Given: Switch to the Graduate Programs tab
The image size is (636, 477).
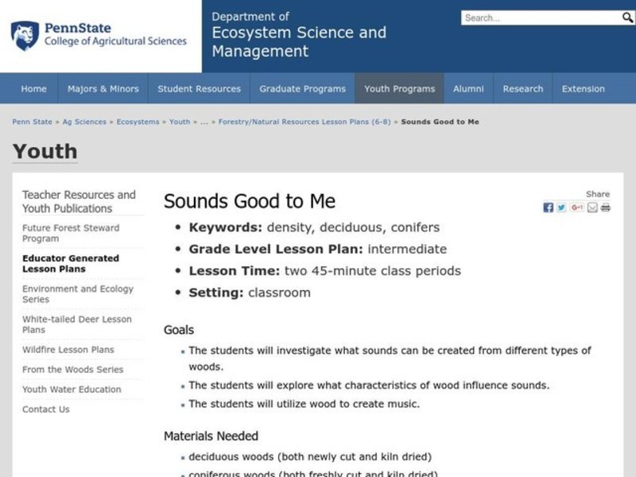Looking at the screenshot, I should click(302, 89).
